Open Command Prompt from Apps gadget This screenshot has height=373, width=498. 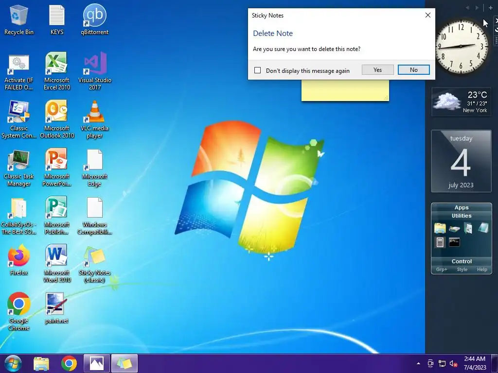454,242
